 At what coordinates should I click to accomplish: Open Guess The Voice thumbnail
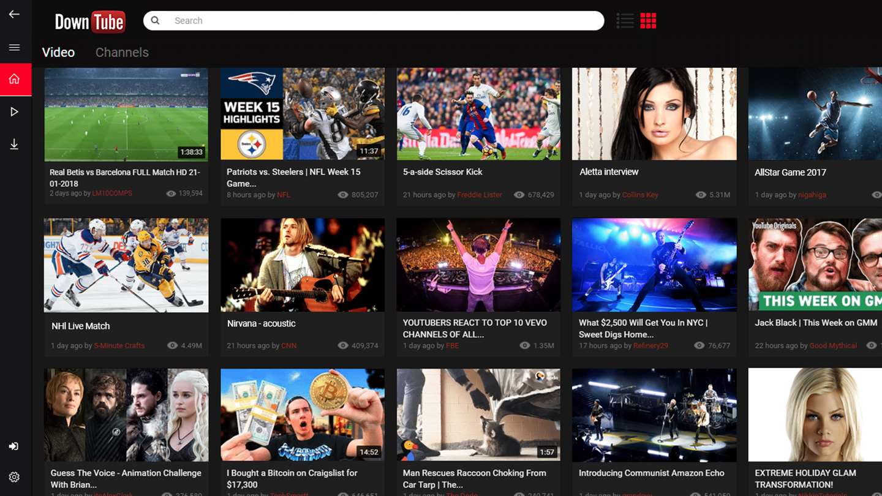pyautogui.click(x=126, y=415)
